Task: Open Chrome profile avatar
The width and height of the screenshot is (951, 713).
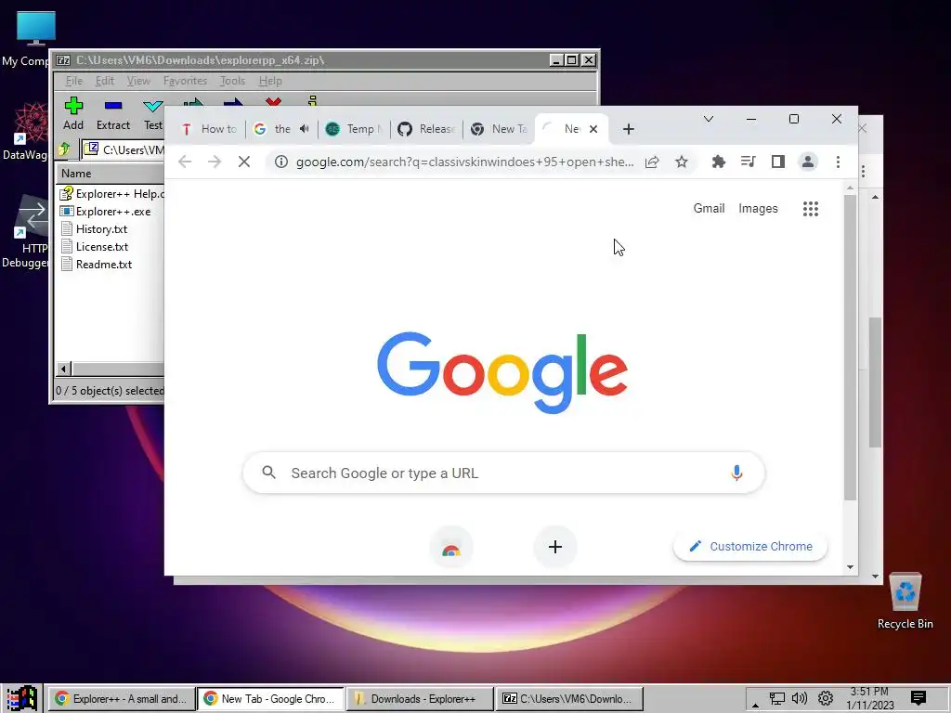Action: [x=808, y=162]
